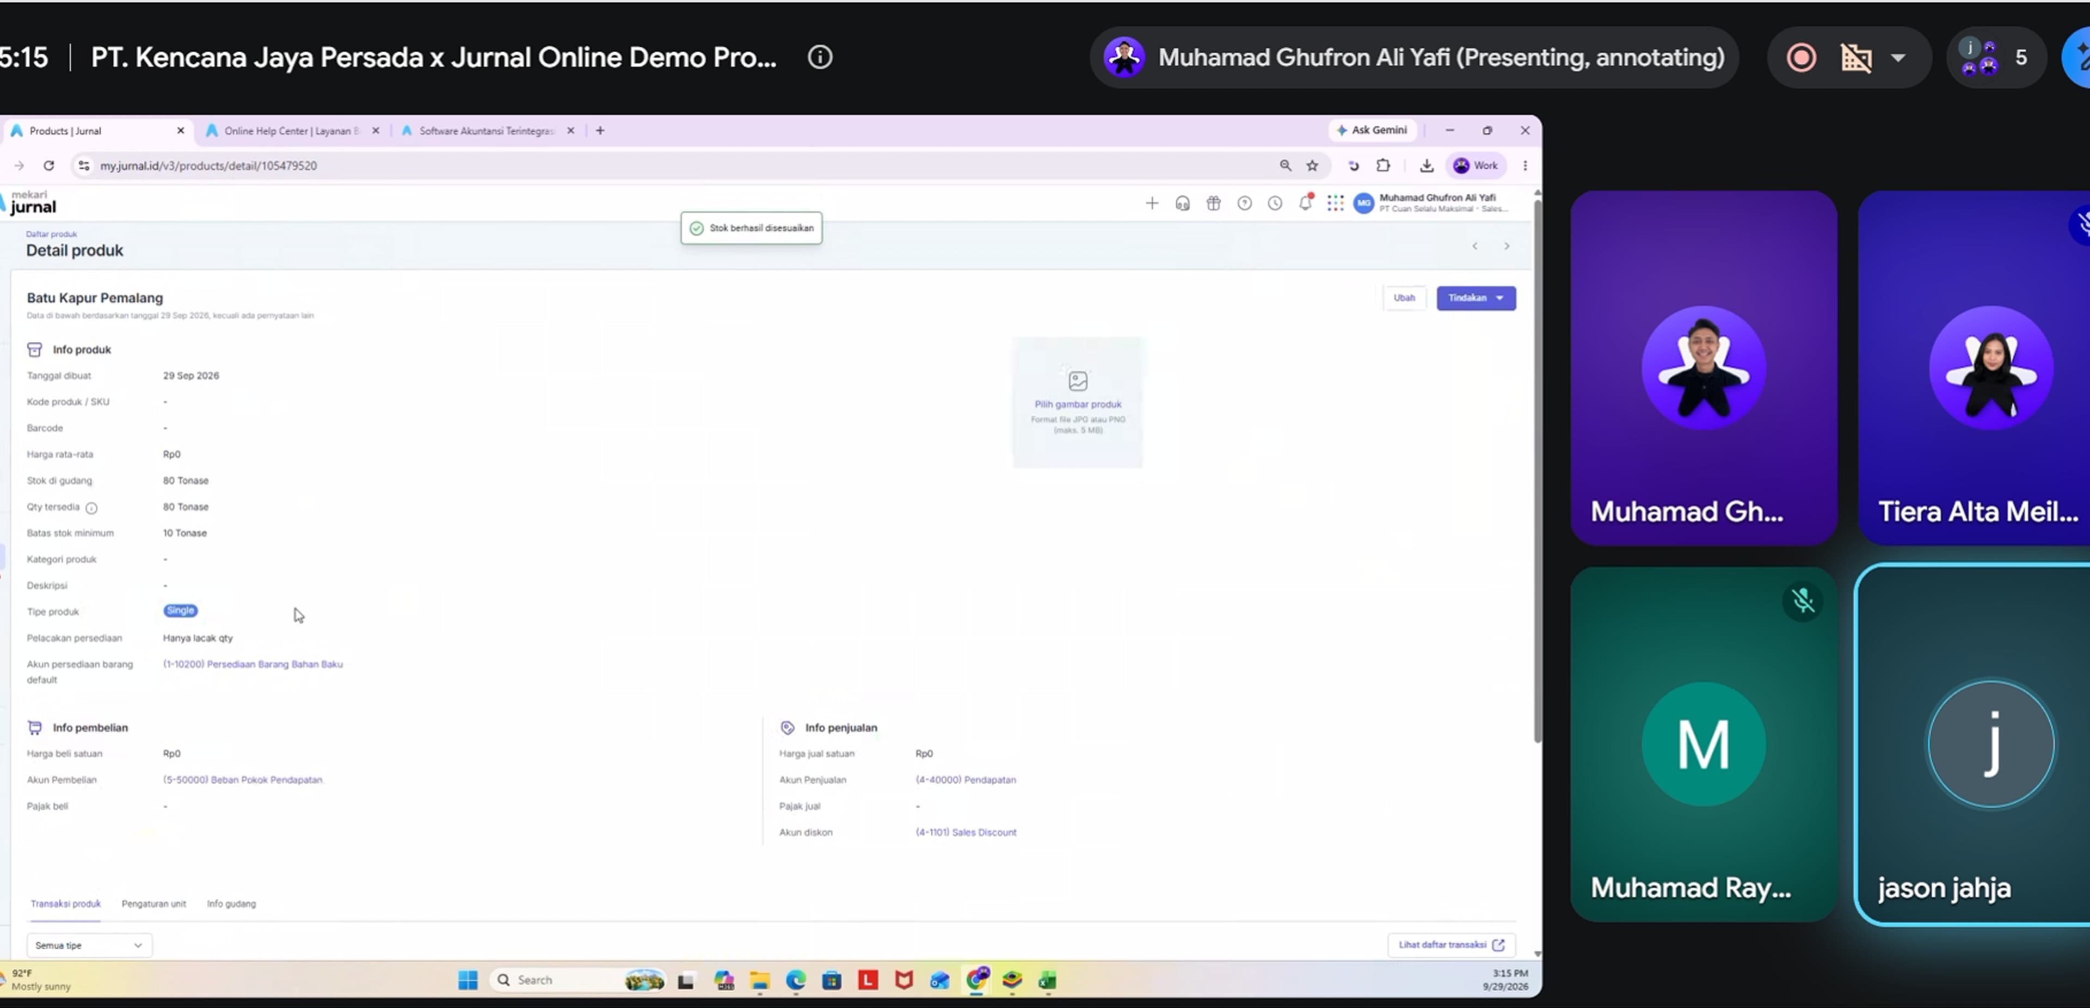
Task: Open the (4-40000) Pendapatan link
Action: 966,780
